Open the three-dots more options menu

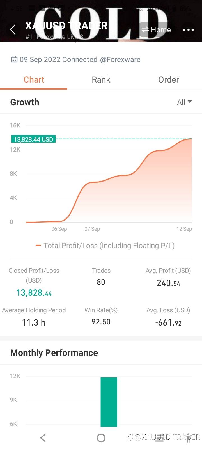tap(188, 30)
